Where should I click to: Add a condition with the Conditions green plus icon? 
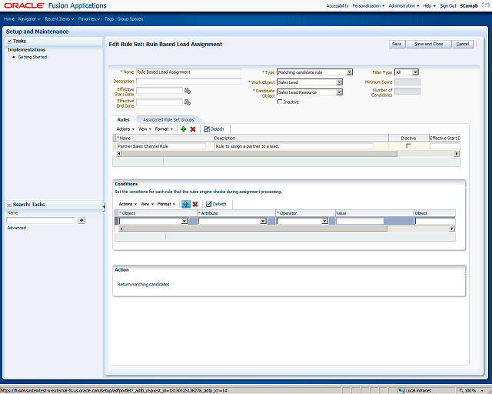coord(186,204)
